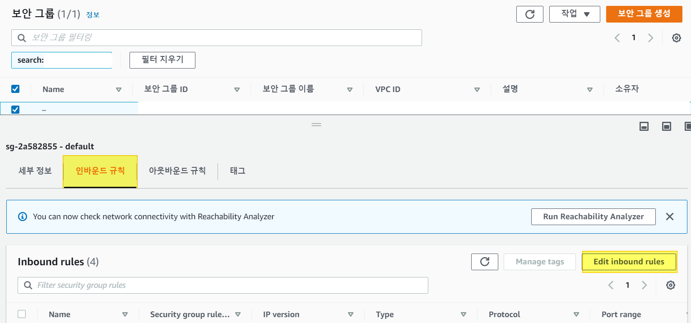Image resolution: width=691 pixels, height=323 pixels.
Task: Click the info icon in Reachability banner
Action: [x=22, y=217]
